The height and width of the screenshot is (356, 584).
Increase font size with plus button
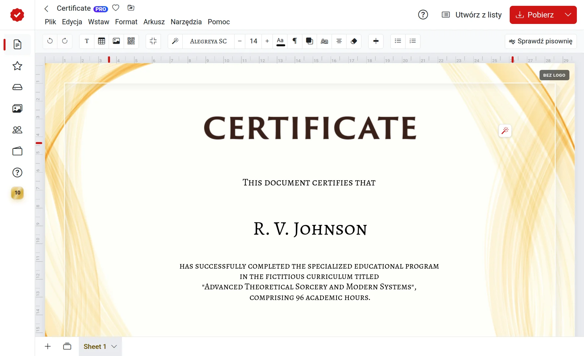(x=267, y=41)
